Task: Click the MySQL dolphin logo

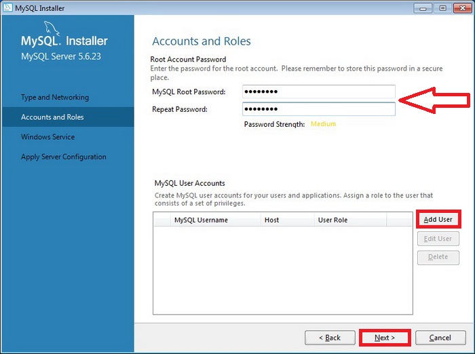Action: click(x=52, y=28)
